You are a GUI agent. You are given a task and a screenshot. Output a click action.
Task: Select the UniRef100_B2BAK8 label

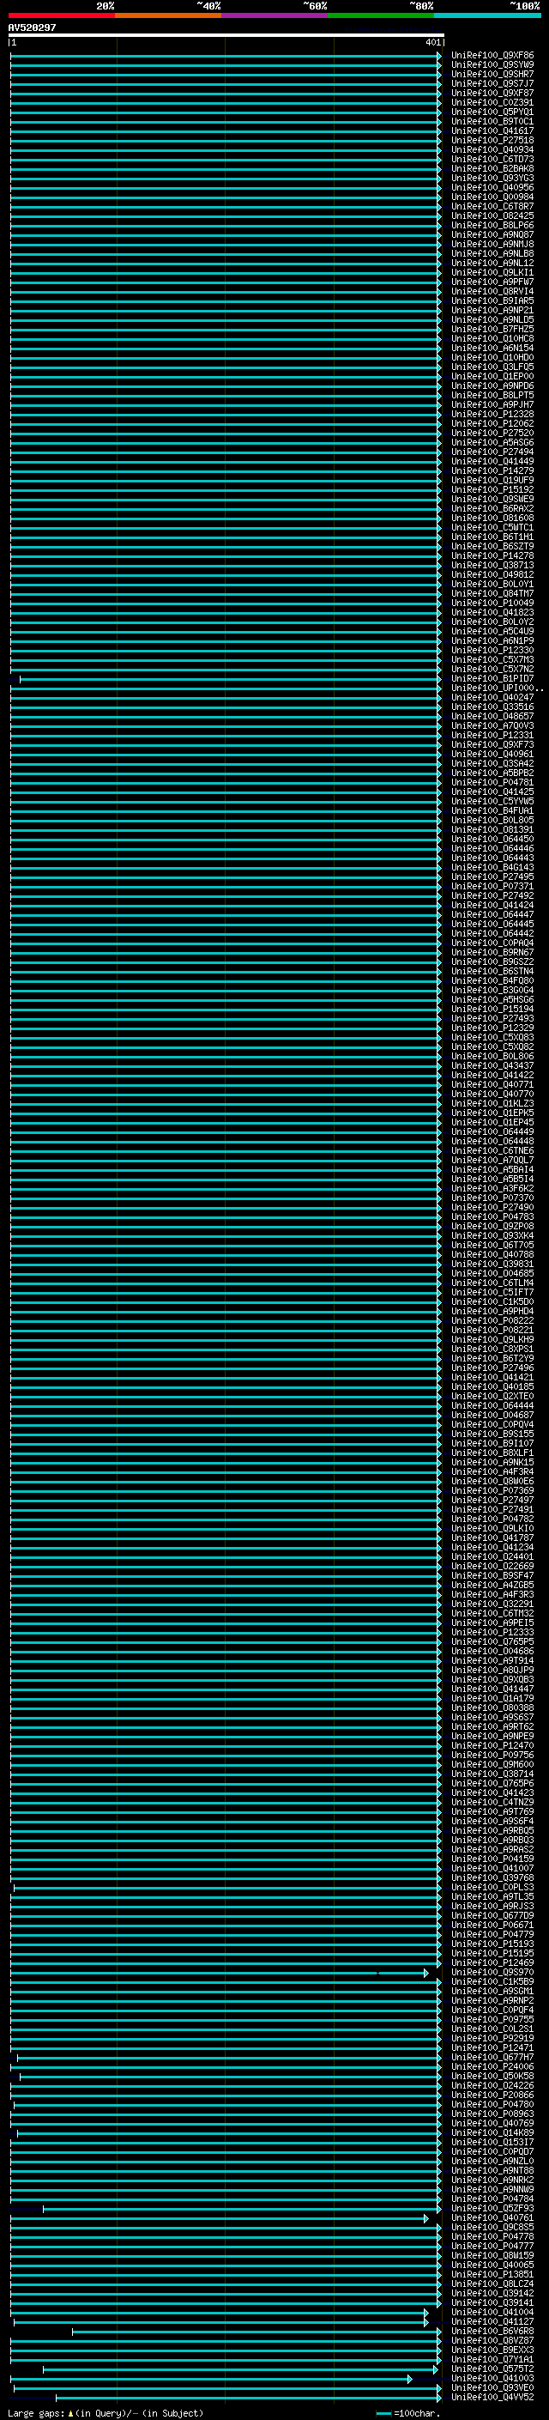[492, 169]
